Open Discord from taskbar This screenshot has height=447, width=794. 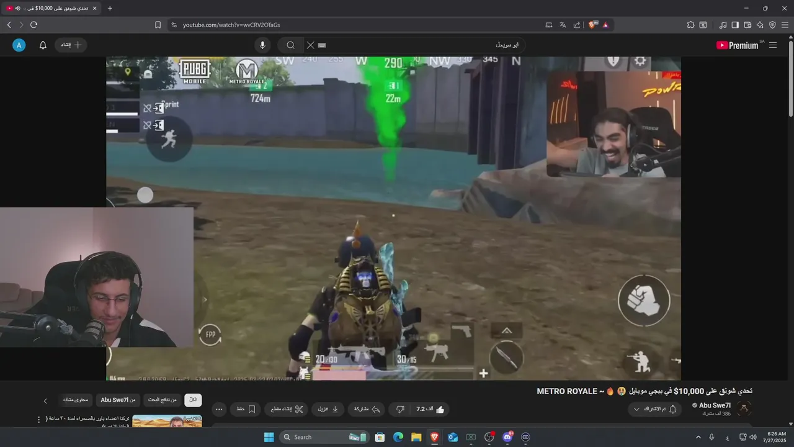(507, 437)
